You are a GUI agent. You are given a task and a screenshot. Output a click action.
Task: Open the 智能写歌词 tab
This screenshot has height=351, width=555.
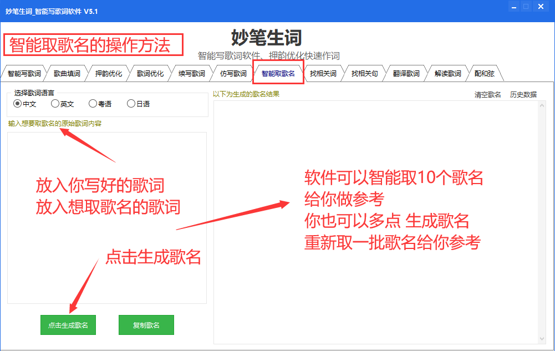(x=24, y=74)
